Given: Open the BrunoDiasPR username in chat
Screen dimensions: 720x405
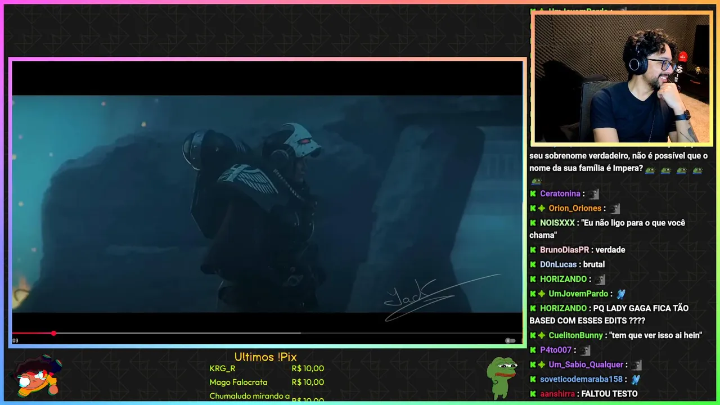Looking at the screenshot, I should pos(565,250).
